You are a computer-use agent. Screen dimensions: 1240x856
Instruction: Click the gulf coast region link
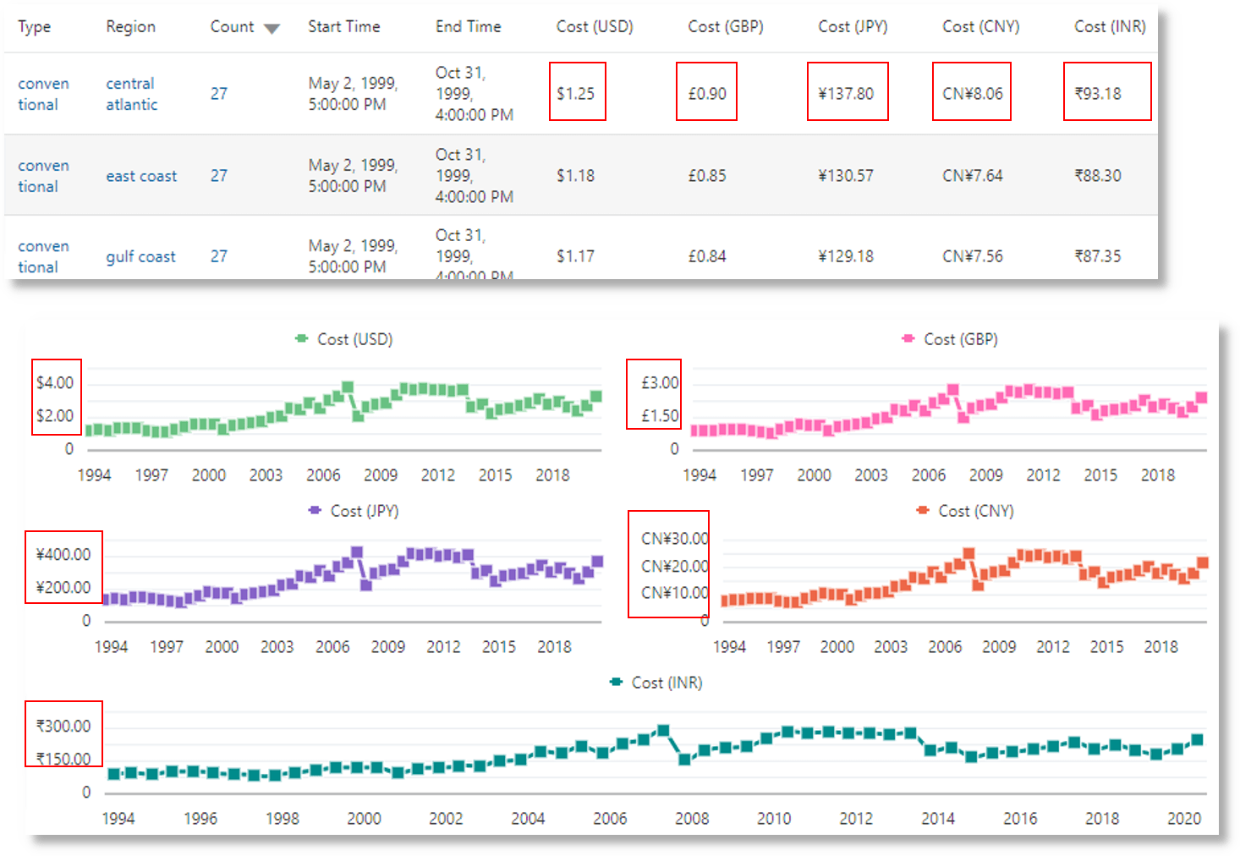pyautogui.click(x=140, y=256)
